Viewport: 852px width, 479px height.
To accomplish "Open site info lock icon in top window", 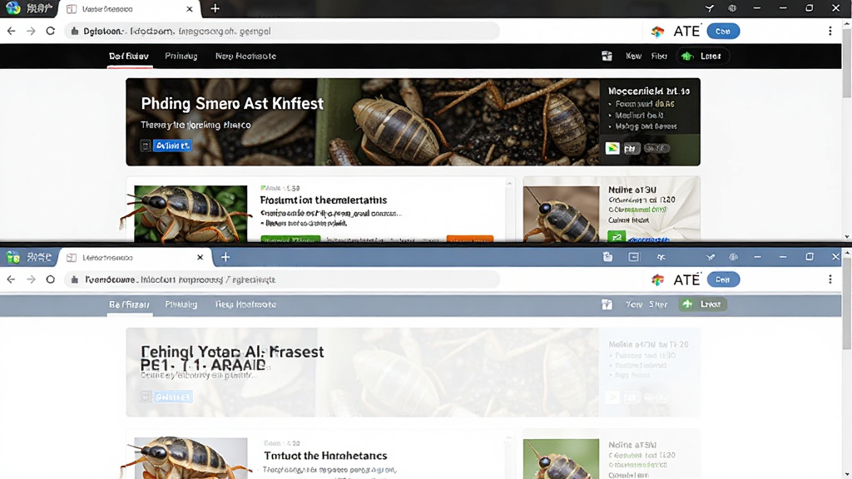I will tap(75, 31).
